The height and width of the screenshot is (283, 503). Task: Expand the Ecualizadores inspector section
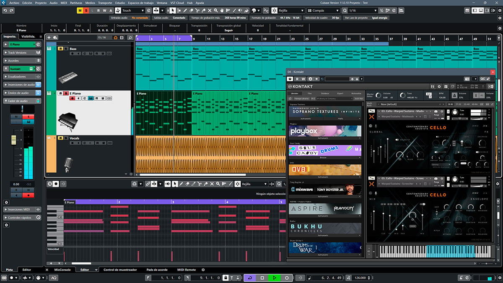pyautogui.click(x=23, y=76)
